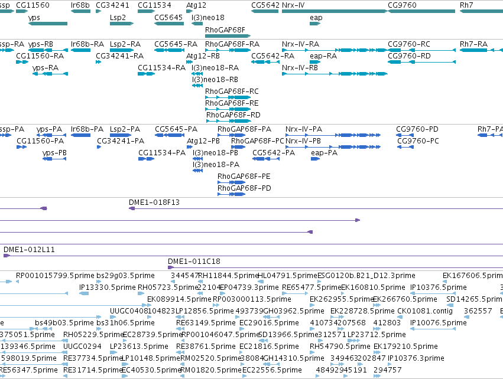Select the yps gene feature bar
This screenshot has height=379, width=503.
pyautogui.click(x=48, y=24)
